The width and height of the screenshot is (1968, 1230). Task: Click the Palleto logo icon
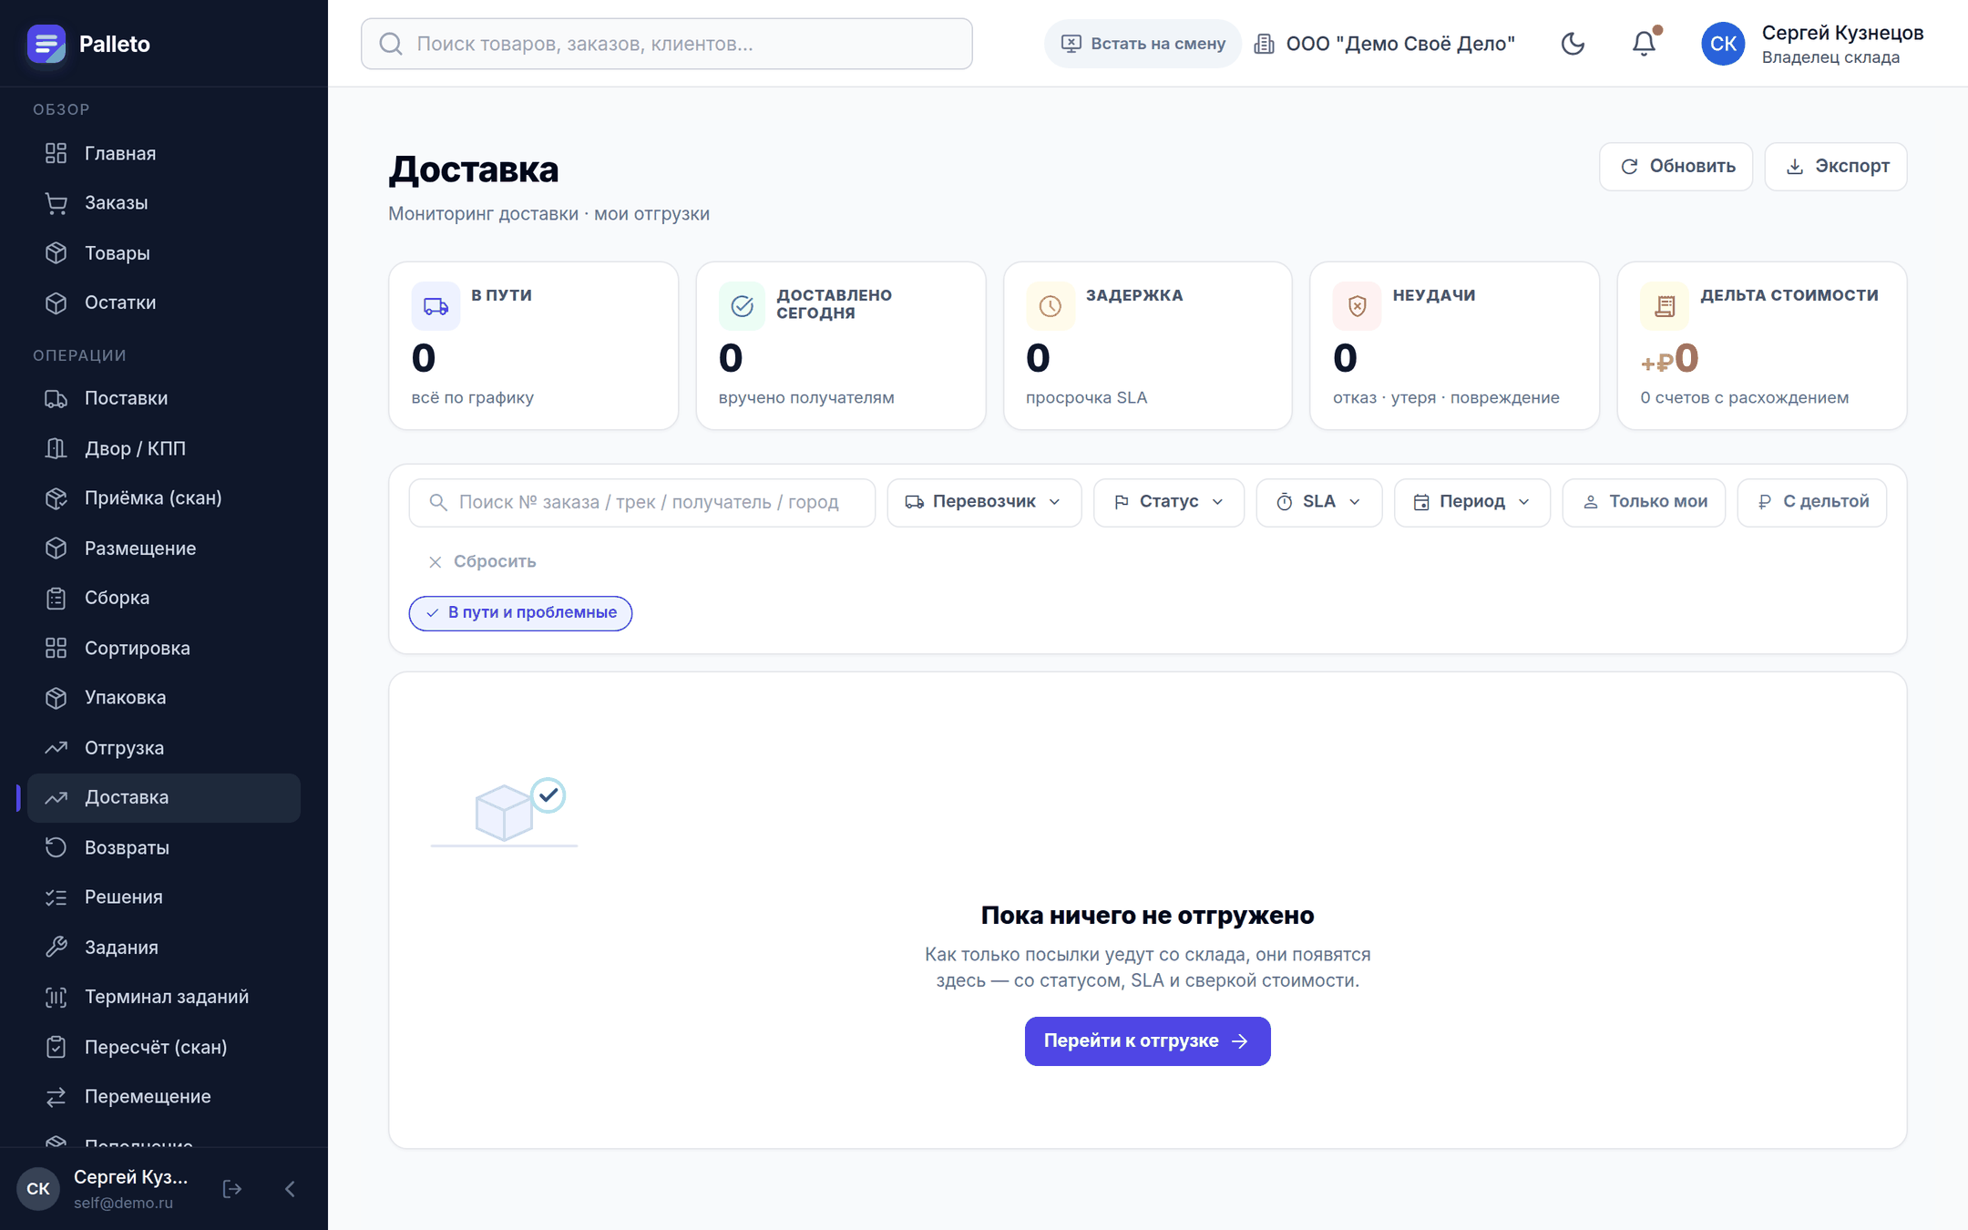coord(46,44)
